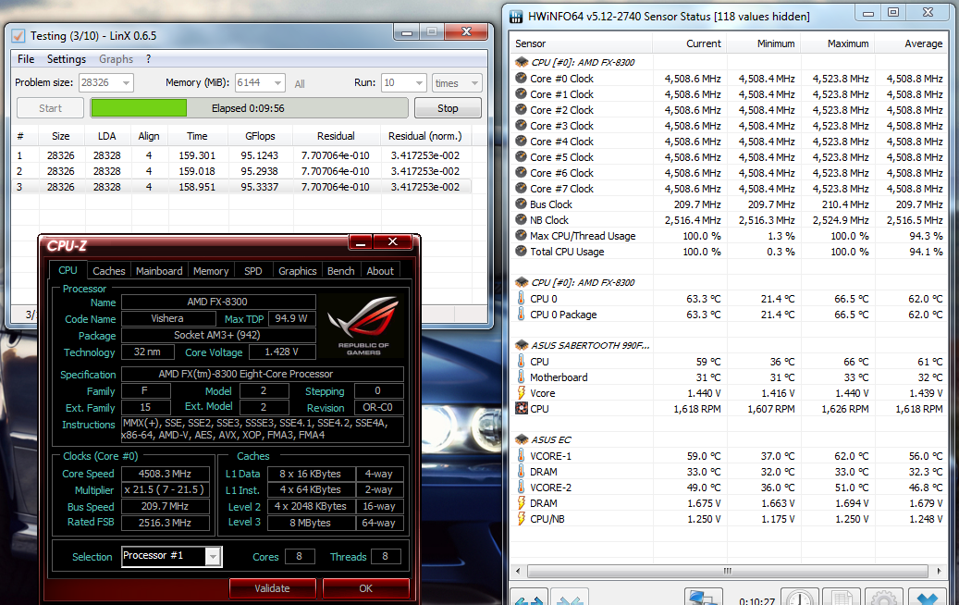Screen dimensions: 959x605
Task: Click the HWiNFO scrollbar right arrow
Action: click(x=940, y=572)
